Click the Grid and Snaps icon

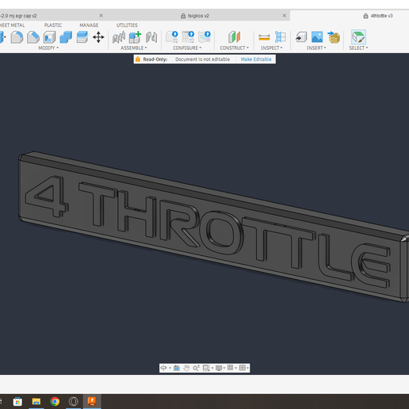point(230,368)
